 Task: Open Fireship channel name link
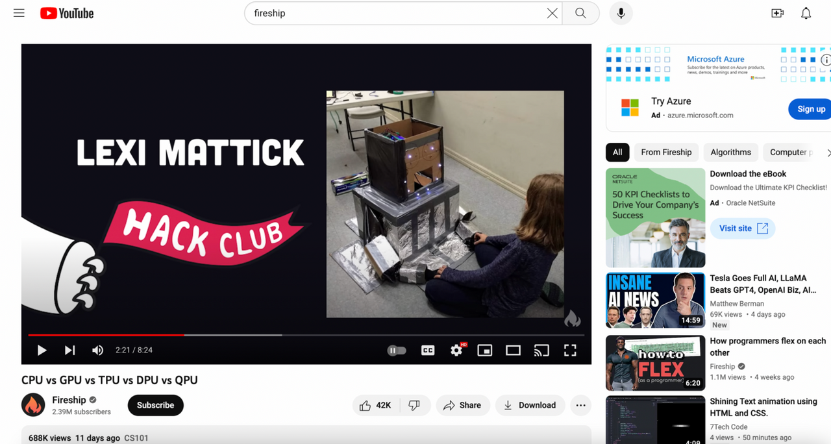point(69,400)
